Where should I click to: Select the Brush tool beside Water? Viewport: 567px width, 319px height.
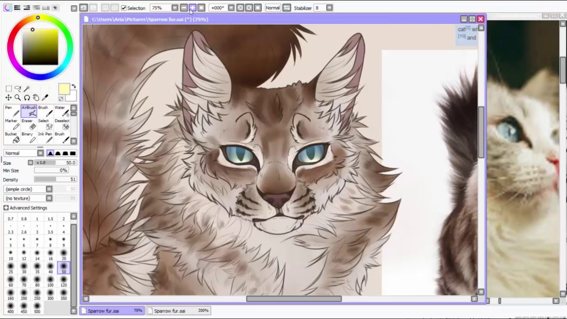point(44,111)
